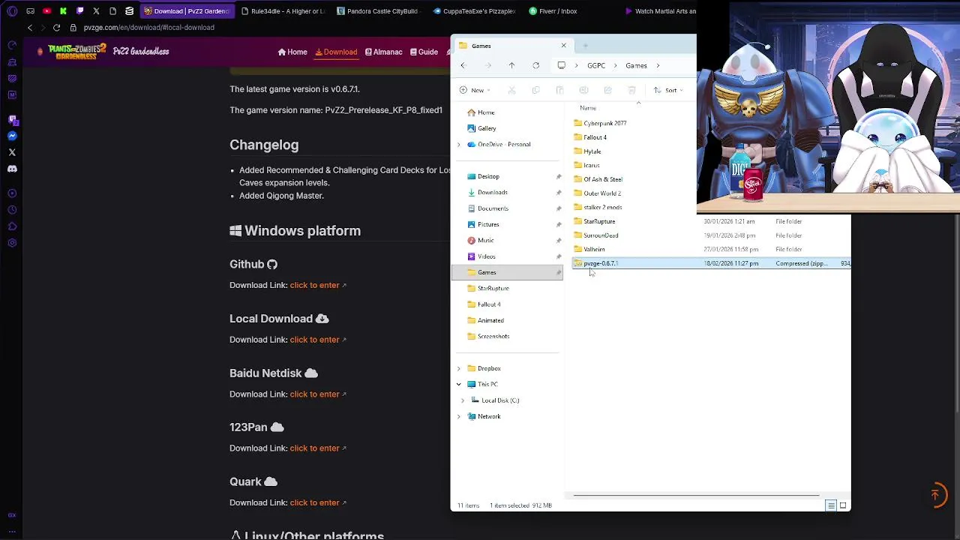Screen dimensions: 960x540
Task: Select the Hytale folder
Action: point(592,151)
